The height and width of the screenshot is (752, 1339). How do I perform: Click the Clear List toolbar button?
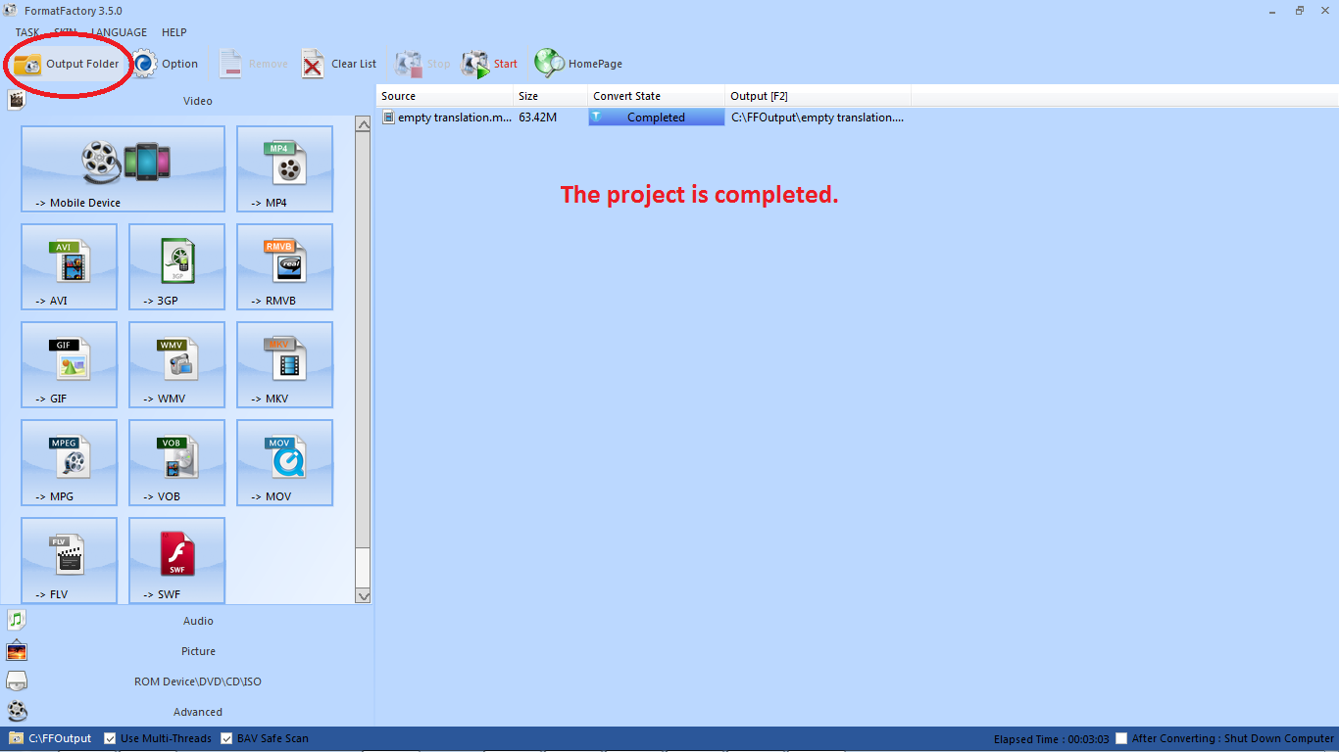click(x=339, y=64)
